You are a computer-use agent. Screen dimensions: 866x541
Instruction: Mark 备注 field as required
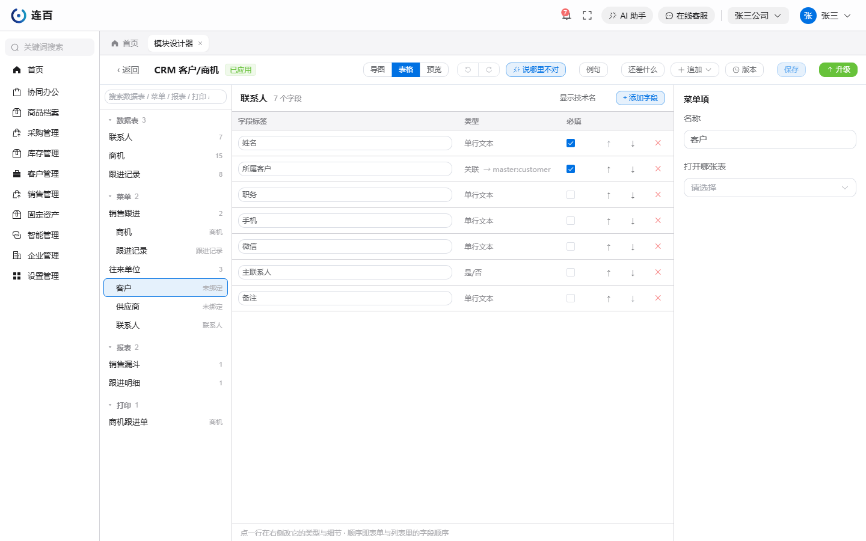[x=571, y=298]
